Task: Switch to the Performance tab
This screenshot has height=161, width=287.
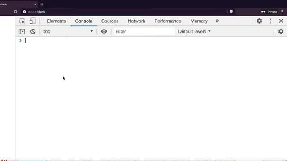Action: (168, 21)
